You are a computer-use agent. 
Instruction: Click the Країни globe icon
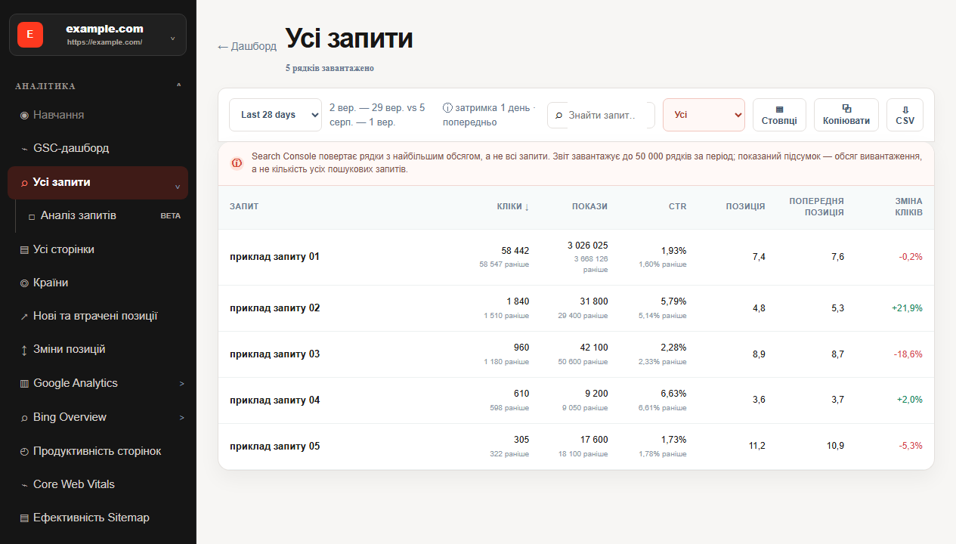pos(24,283)
